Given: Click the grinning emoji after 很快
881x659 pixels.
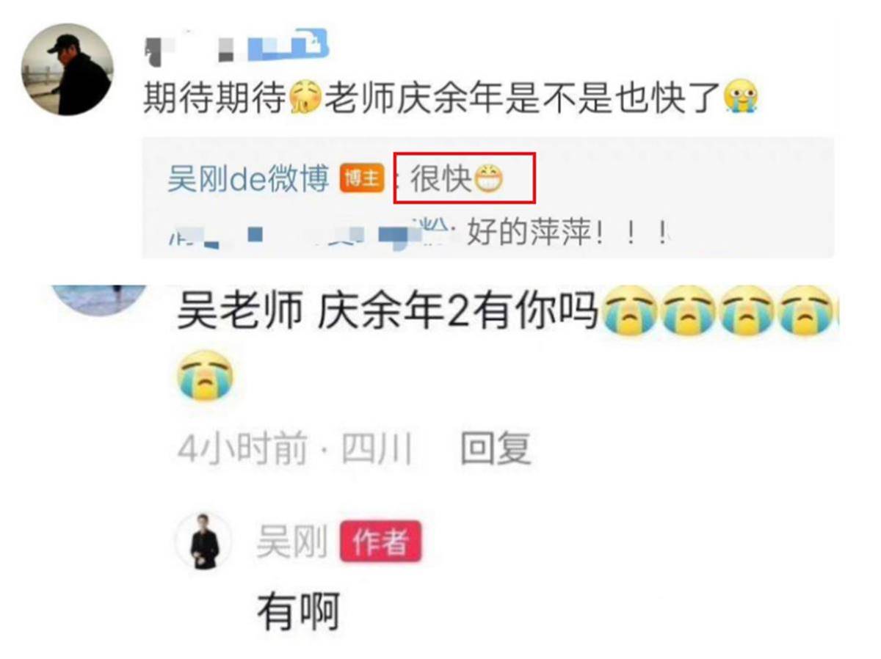Looking at the screenshot, I should [488, 179].
